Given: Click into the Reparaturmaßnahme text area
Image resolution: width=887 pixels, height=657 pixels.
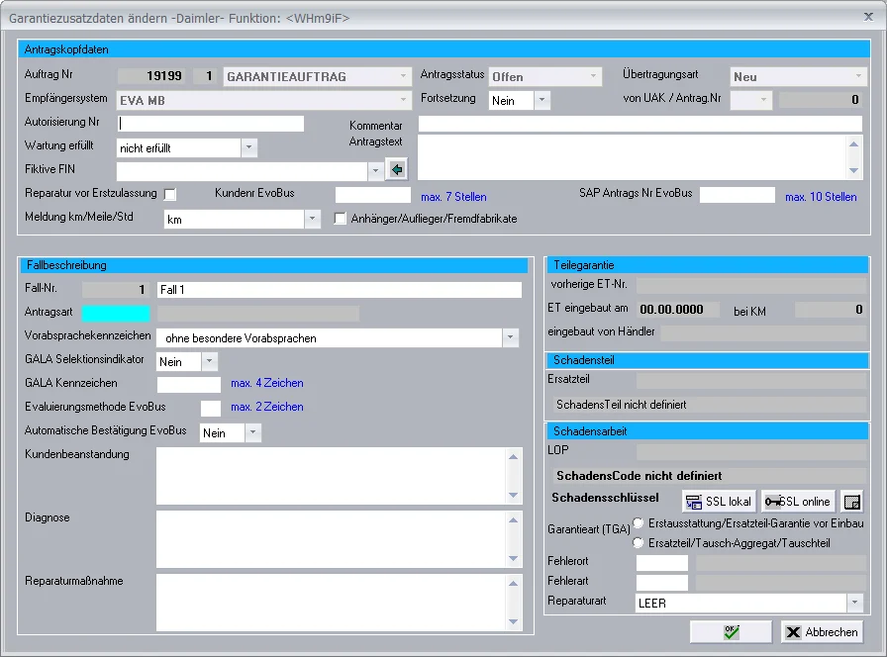Looking at the screenshot, I should [x=332, y=603].
